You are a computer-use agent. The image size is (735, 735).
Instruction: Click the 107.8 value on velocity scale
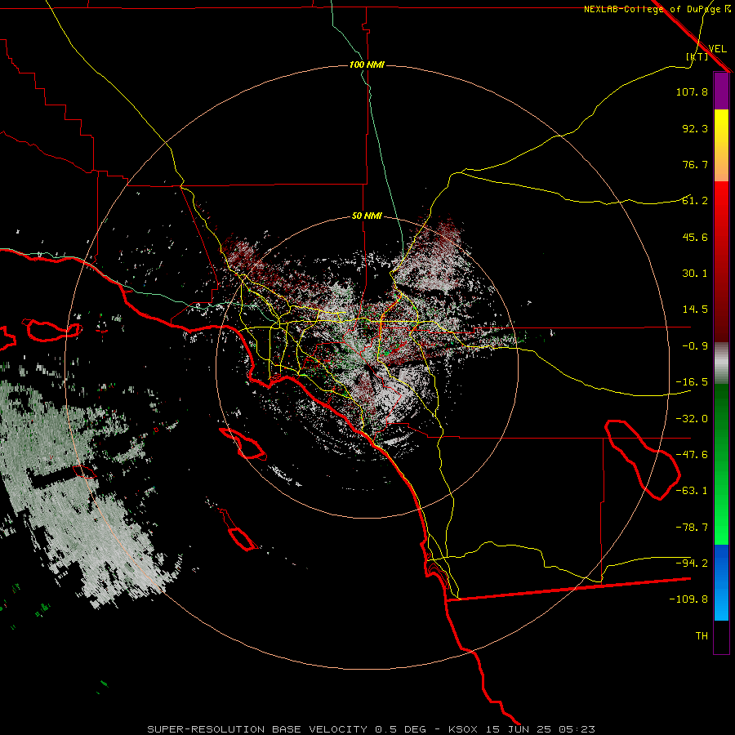point(692,91)
